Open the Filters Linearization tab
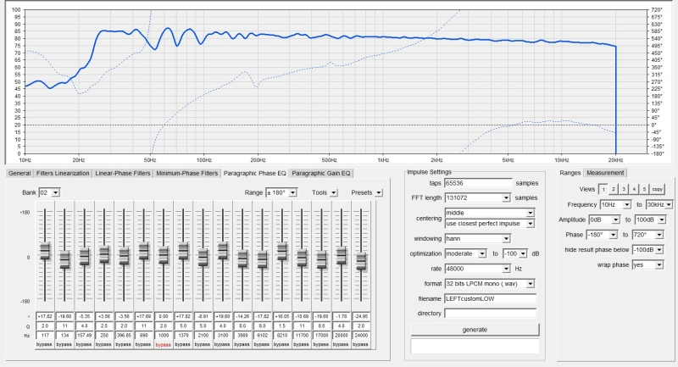The width and height of the screenshot is (678, 367). [x=64, y=173]
